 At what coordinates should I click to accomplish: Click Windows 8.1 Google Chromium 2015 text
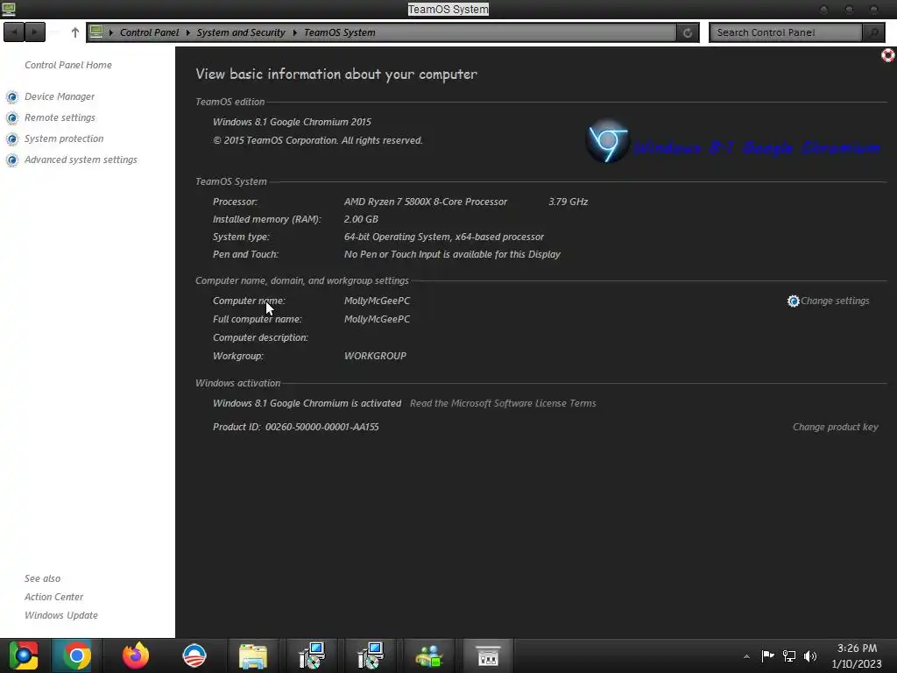[292, 122]
